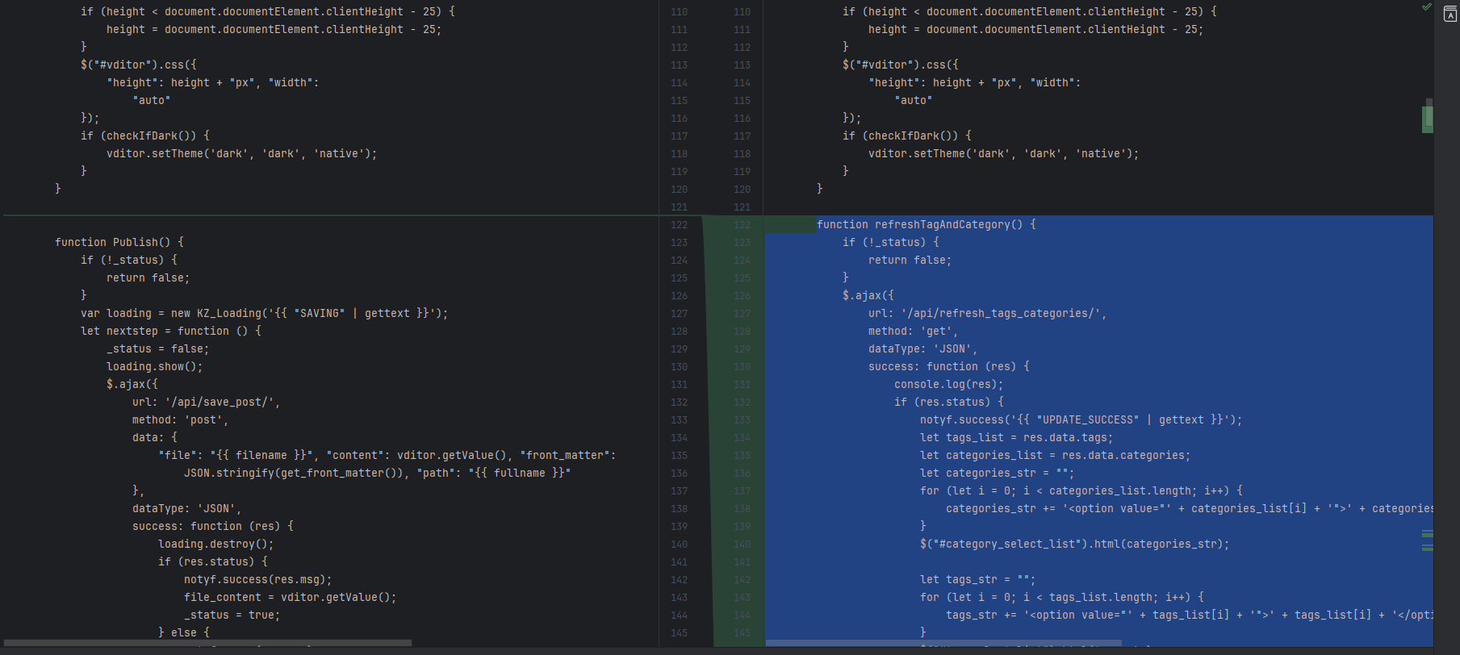Click the right pane horizontal scrollbar thumb

click(943, 643)
